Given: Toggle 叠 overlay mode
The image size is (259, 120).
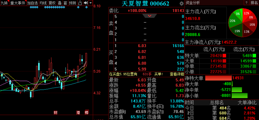Looking at the screenshot, I should coord(60,3).
